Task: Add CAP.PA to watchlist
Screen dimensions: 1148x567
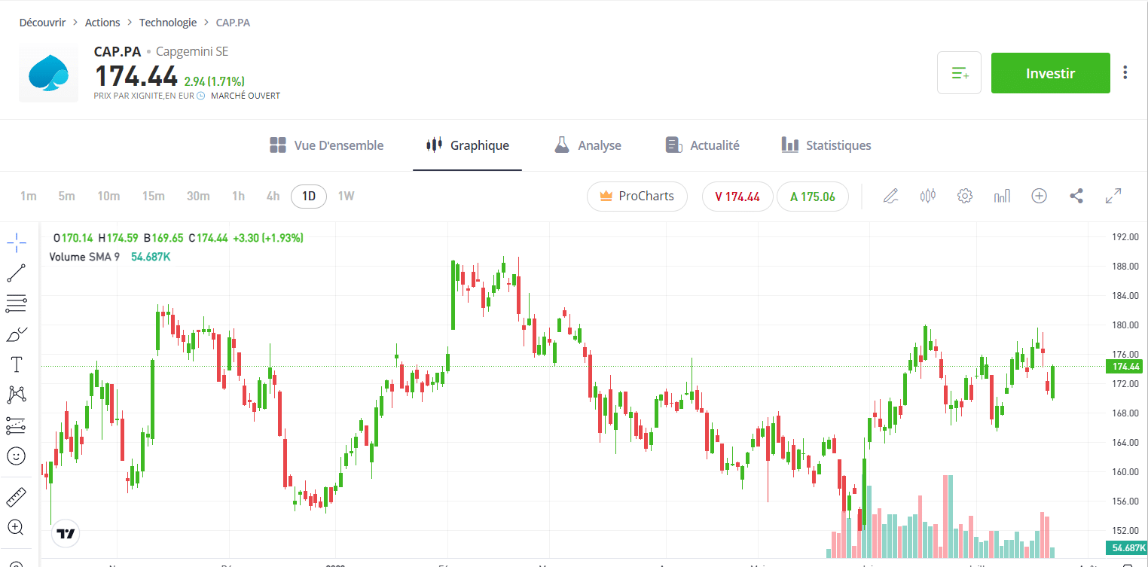Action: point(959,73)
